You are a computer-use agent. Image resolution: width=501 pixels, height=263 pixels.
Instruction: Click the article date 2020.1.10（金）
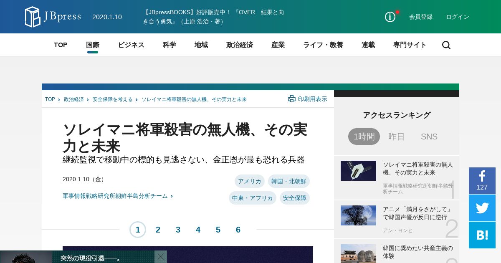pyautogui.click(x=84, y=179)
